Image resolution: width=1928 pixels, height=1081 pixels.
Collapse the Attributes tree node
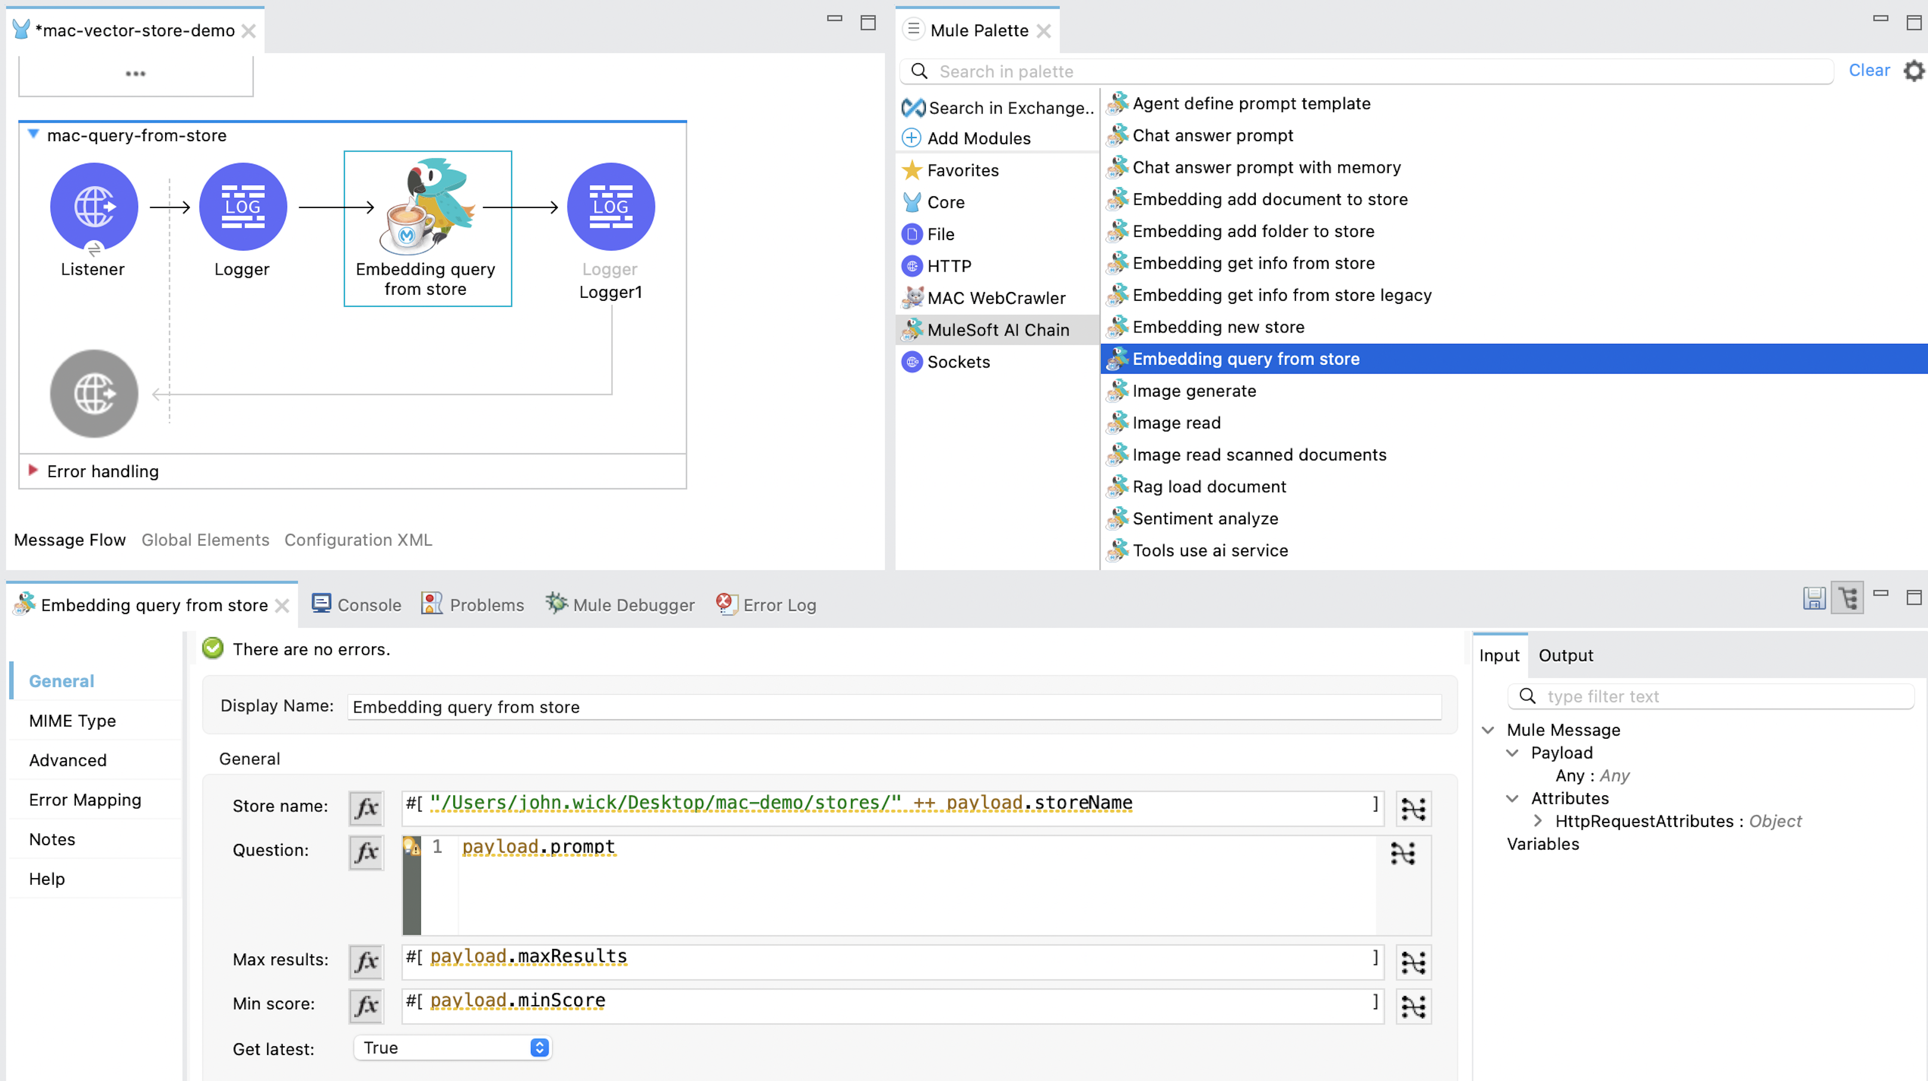point(1513,799)
